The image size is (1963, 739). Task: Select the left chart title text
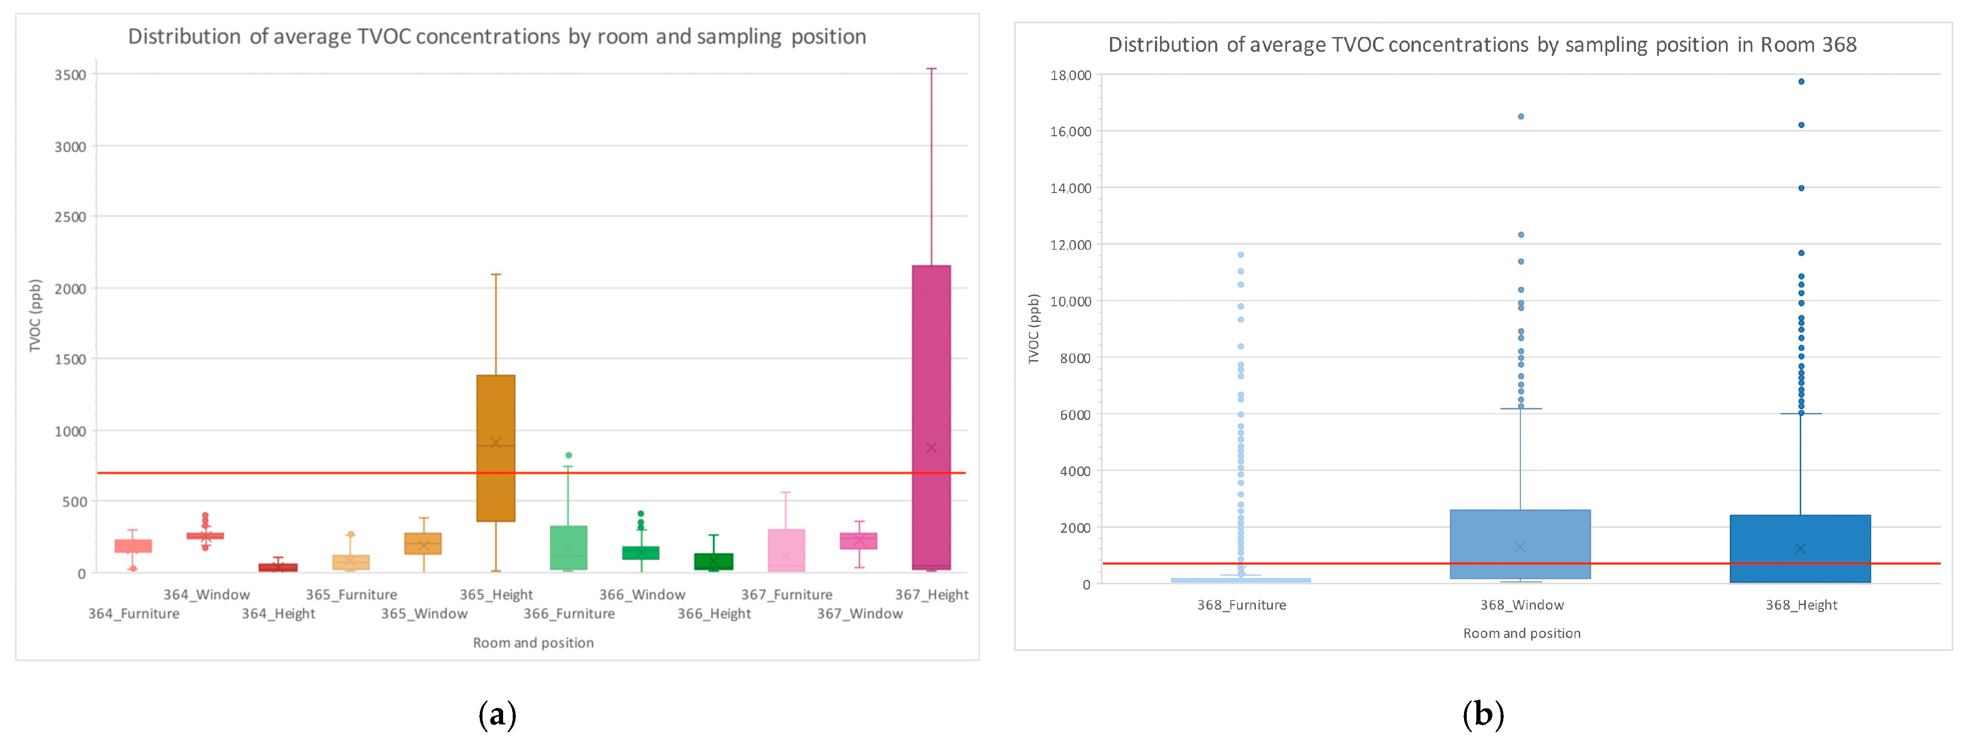pos(497,37)
